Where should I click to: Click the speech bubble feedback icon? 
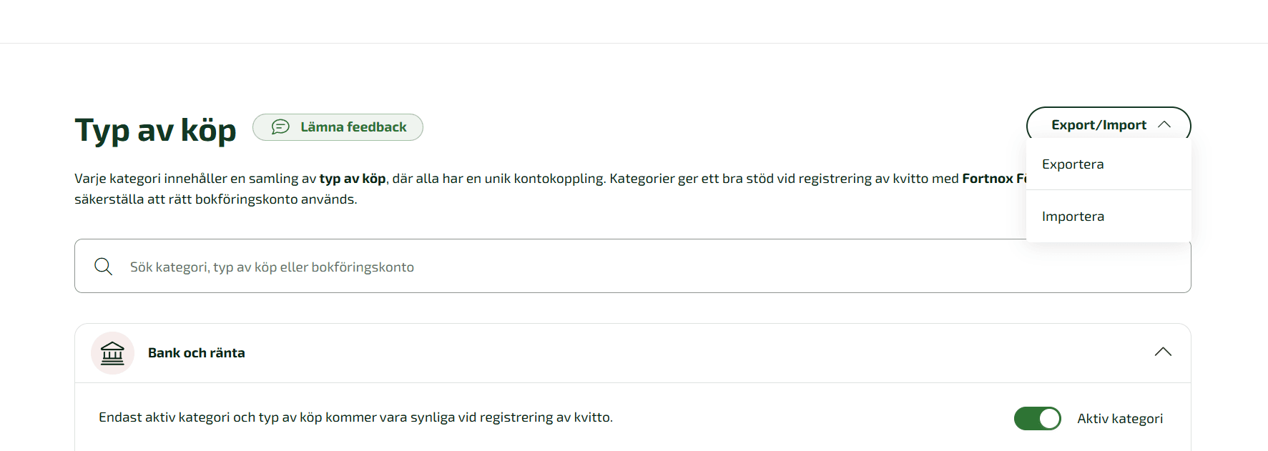pyautogui.click(x=280, y=127)
